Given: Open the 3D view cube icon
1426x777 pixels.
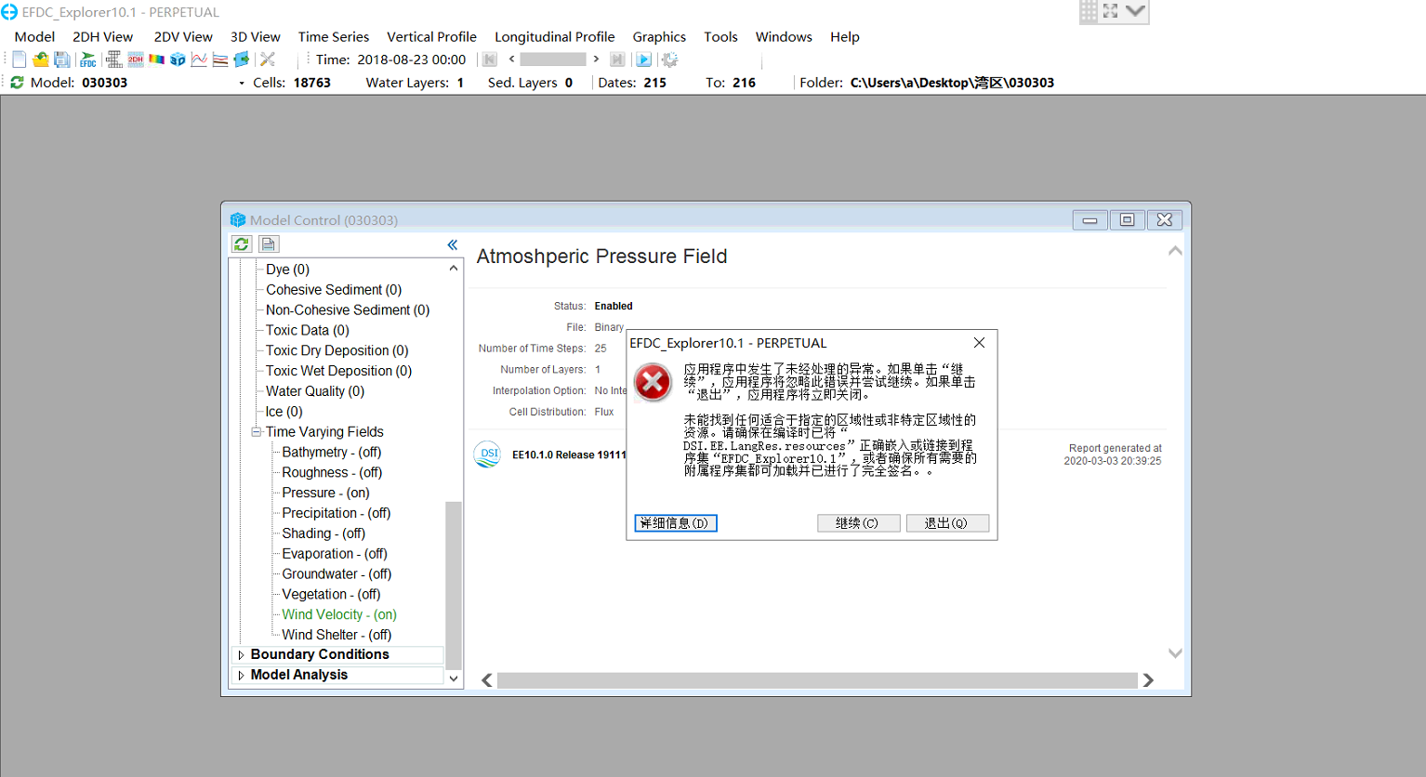Looking at the screenshot, I should pos(178,59).
